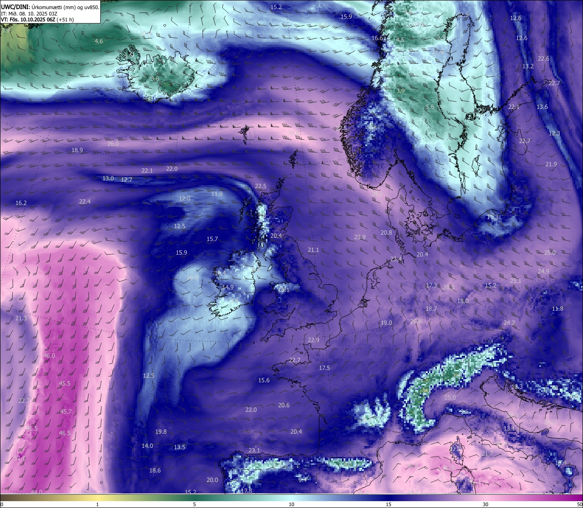Click the 46.0 value in the magenta plume
The height and width of the screenshot is (508, 583).
pyautogui.click(x=49, y=355)
